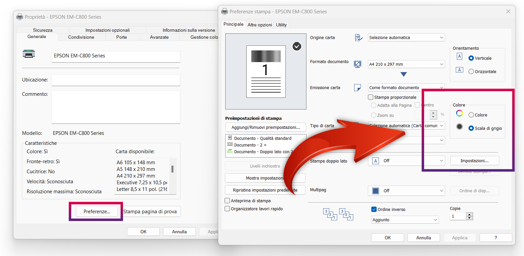Click Annulla in the Preferenze stampa window
The image size is (524, 256).
tap(424, 238)
